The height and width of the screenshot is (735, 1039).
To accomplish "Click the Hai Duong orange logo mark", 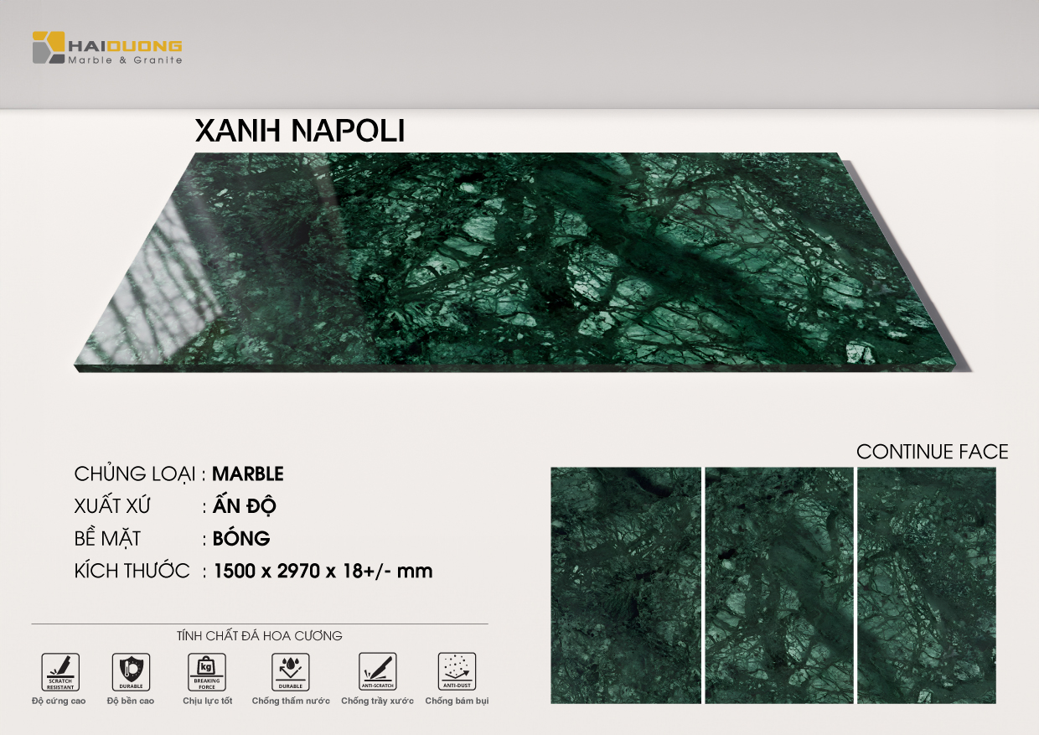I will (x=49, y=48).
